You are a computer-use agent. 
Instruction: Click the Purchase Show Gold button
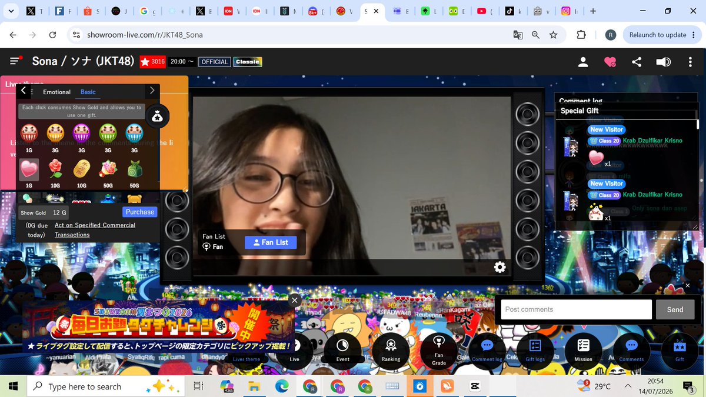(140, 212)
